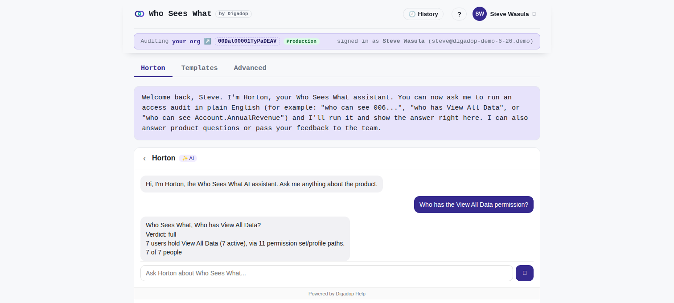This screenshot has width=674, height=303.
Task: Switch to the Templates tab
Action: pos(199,68)
